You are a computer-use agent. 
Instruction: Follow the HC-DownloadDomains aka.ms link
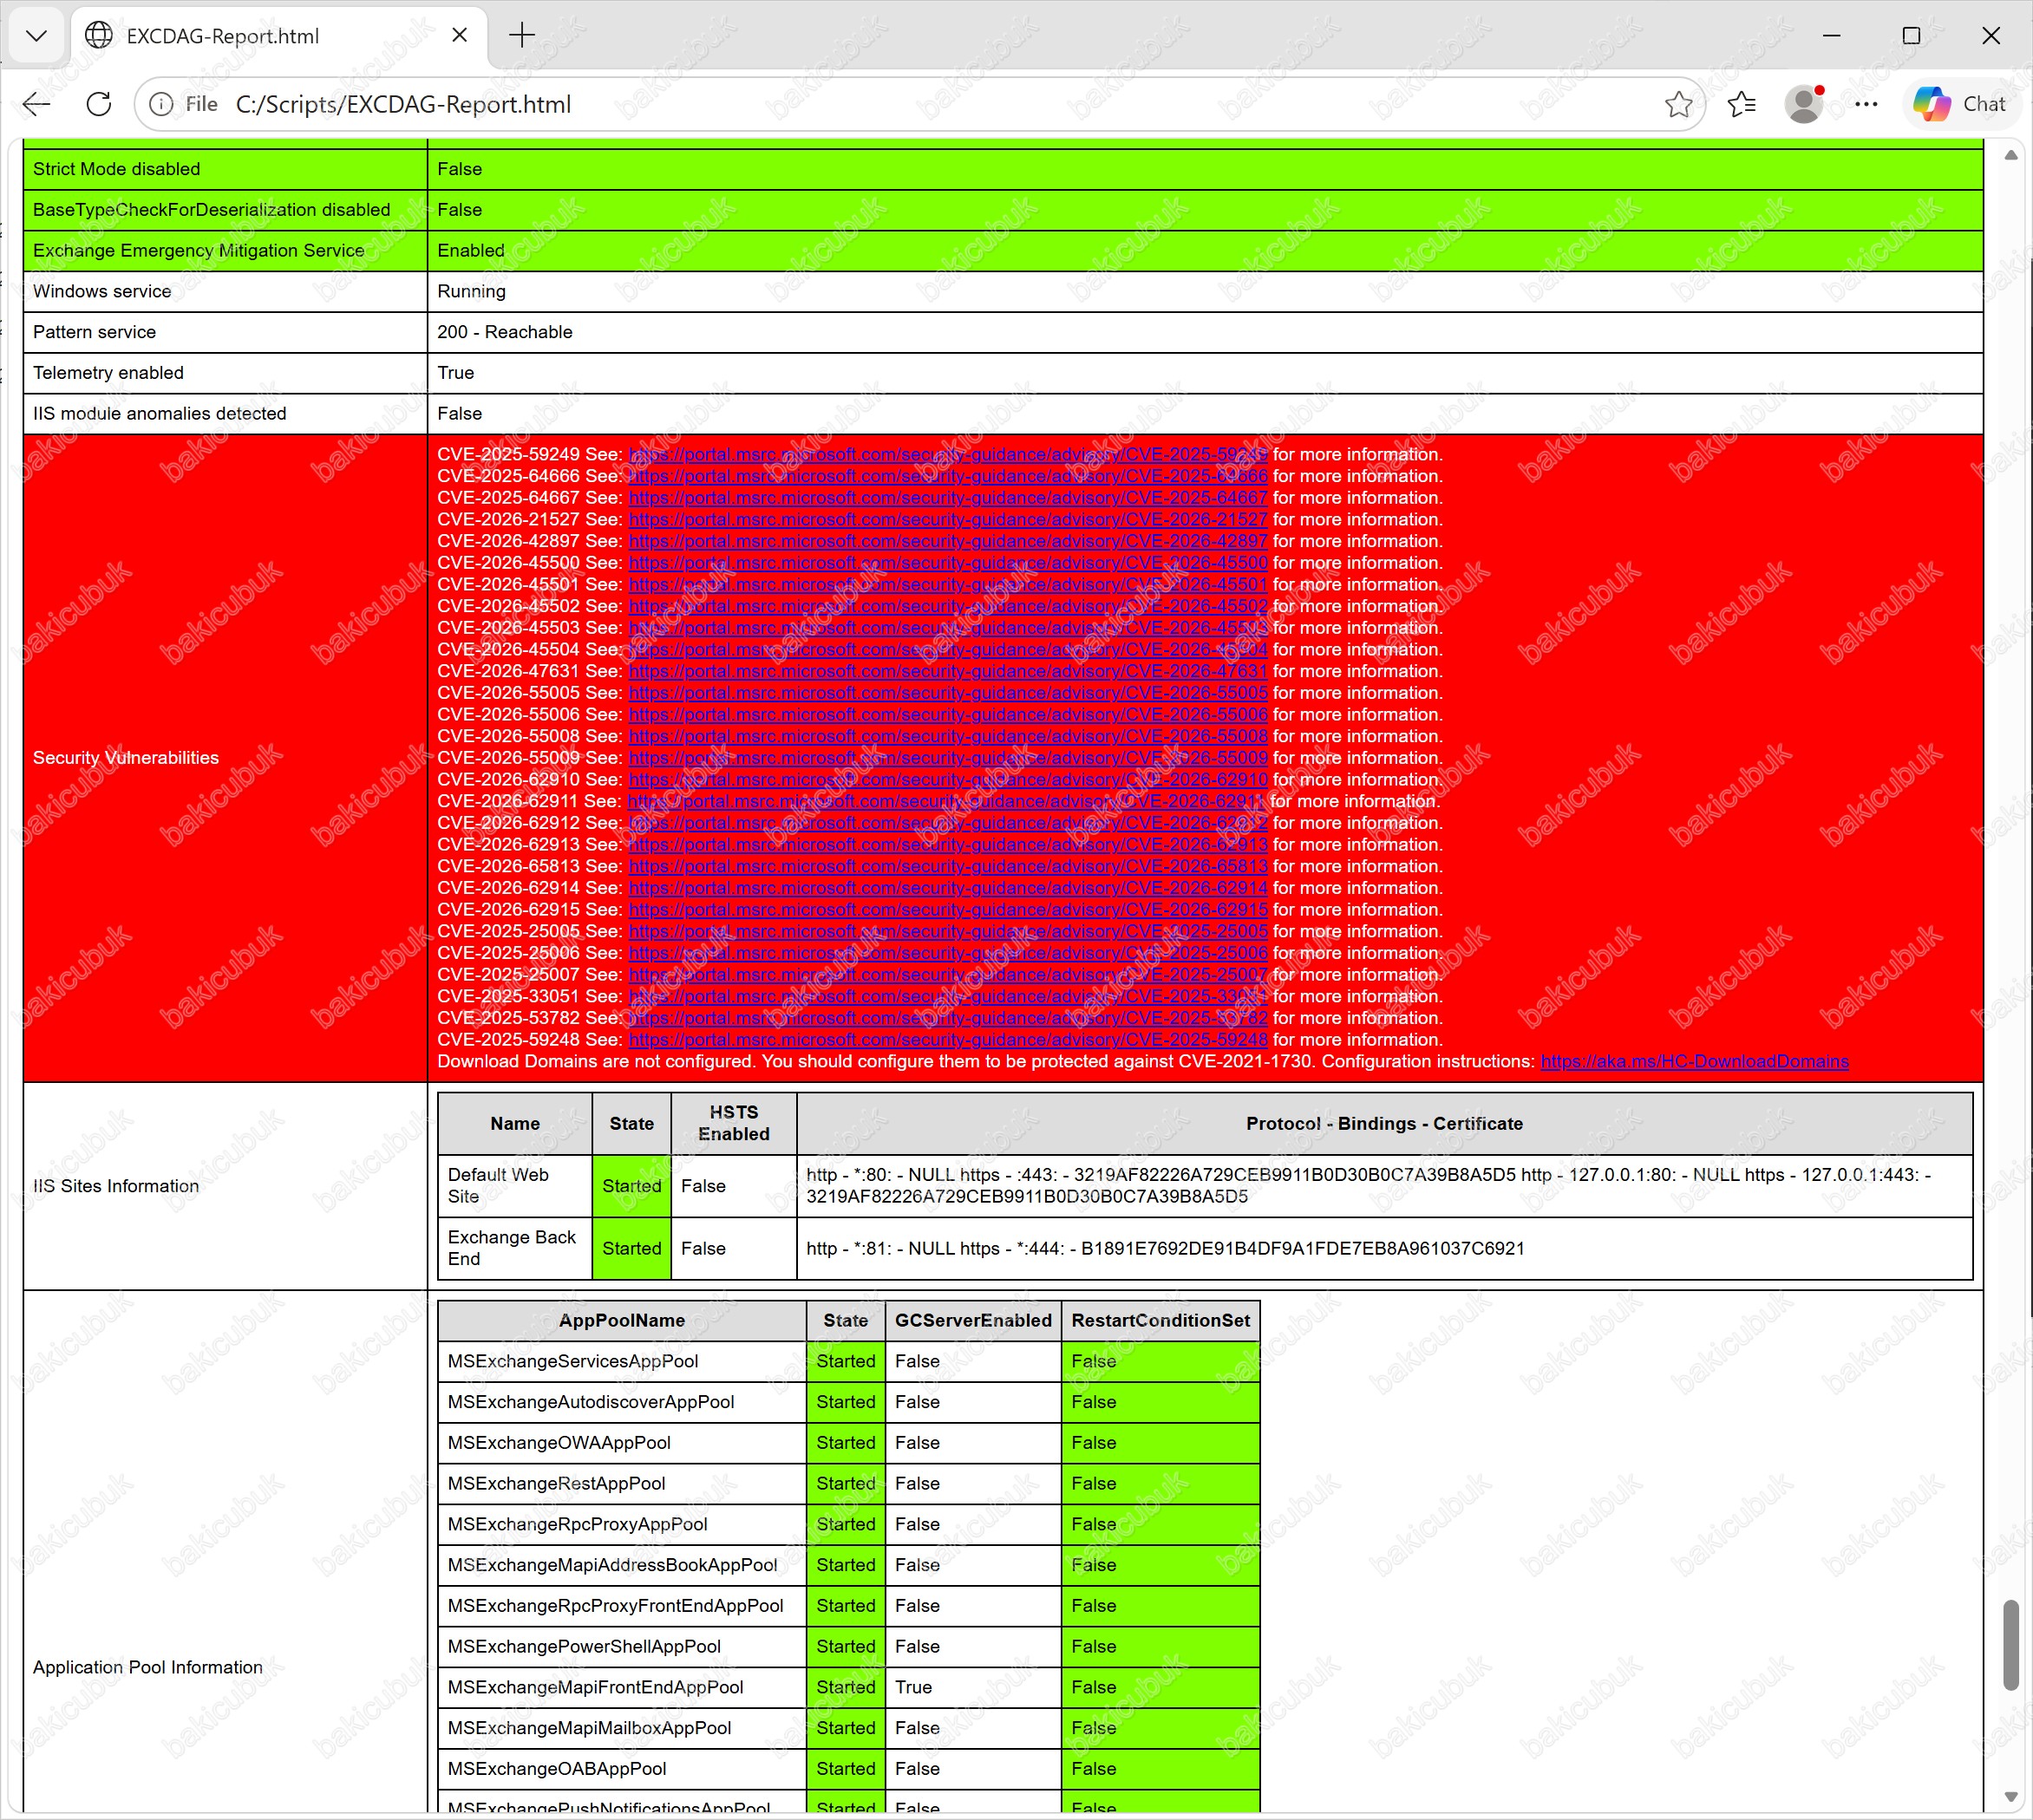pos(1694,1062)
